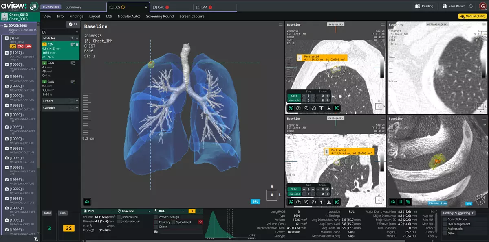489x242 pixels.
Task: Tick the Consolidation finding checkbox
Action: pos(445,220)
